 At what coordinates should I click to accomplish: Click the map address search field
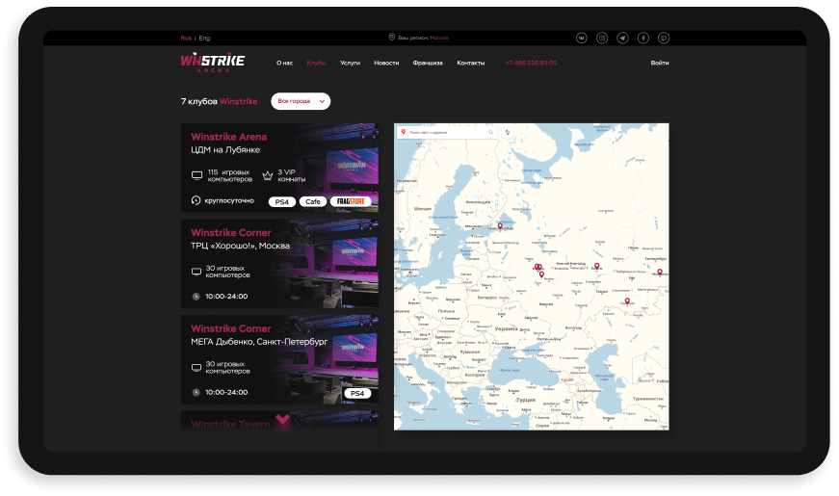(447, 132)
